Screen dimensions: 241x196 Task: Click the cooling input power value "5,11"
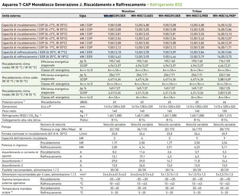[224, 147]
